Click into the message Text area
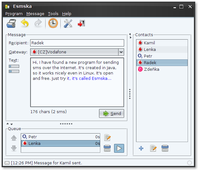 pyautogui.click(x=77, y=82)
